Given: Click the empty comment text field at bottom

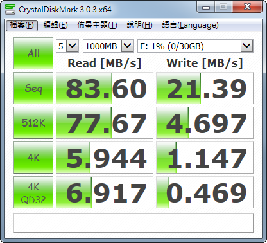Looking at the screenshot, I should click(133, 223).
